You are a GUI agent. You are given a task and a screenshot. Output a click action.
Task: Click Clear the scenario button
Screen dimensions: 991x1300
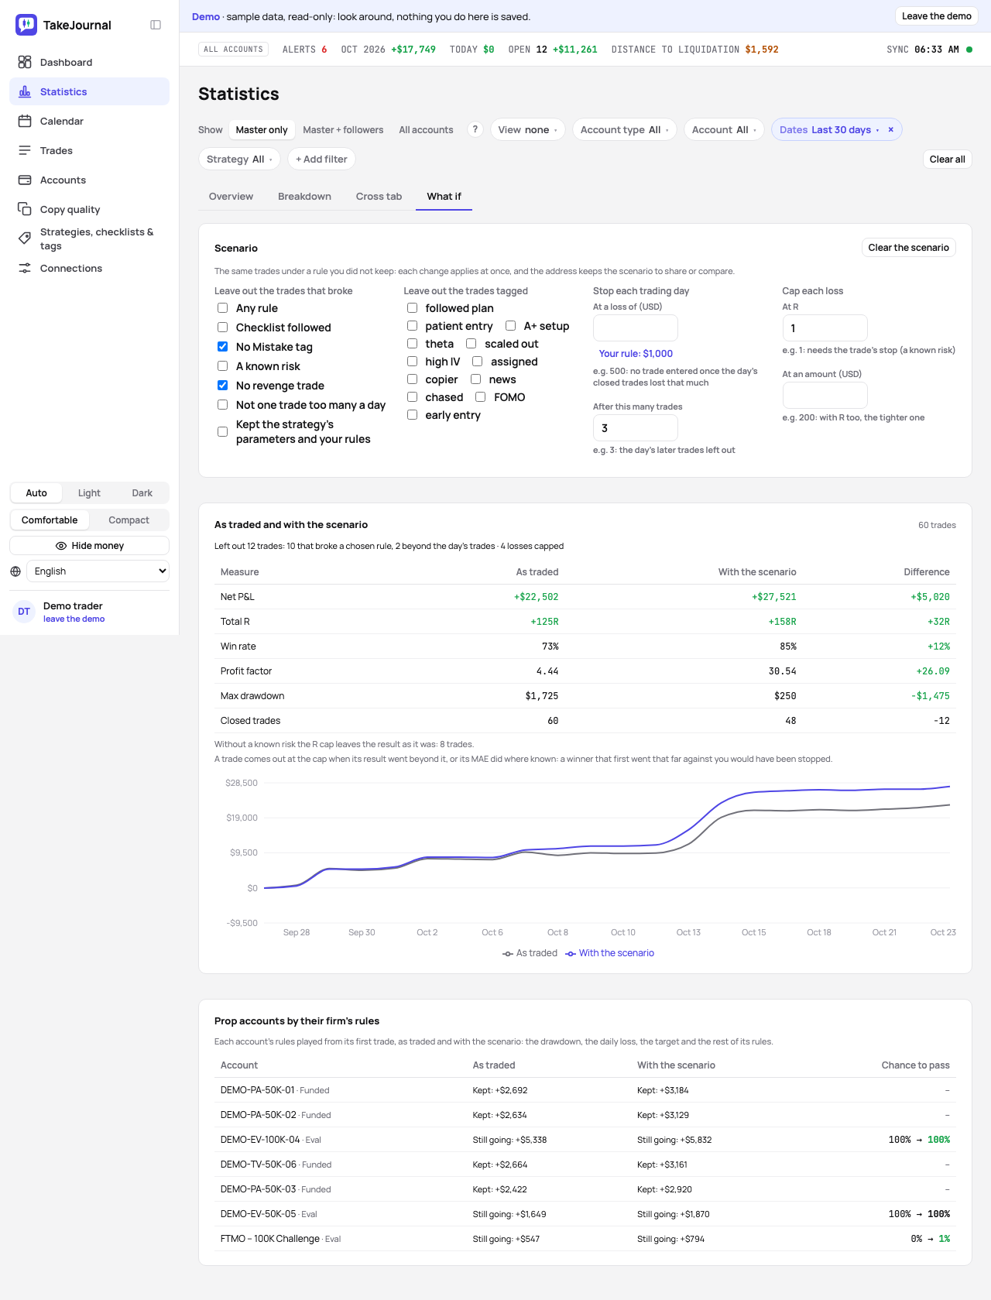[x=909, y=248]
